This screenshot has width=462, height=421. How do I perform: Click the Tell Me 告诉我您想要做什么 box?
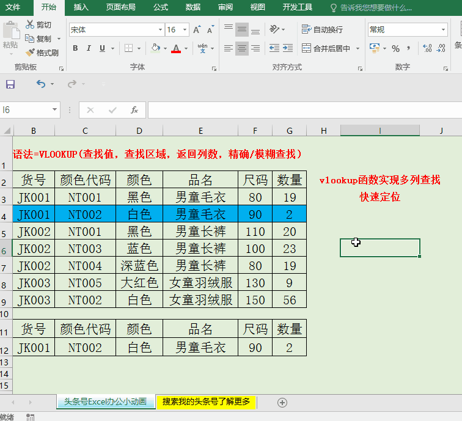(x=372, y=8)
